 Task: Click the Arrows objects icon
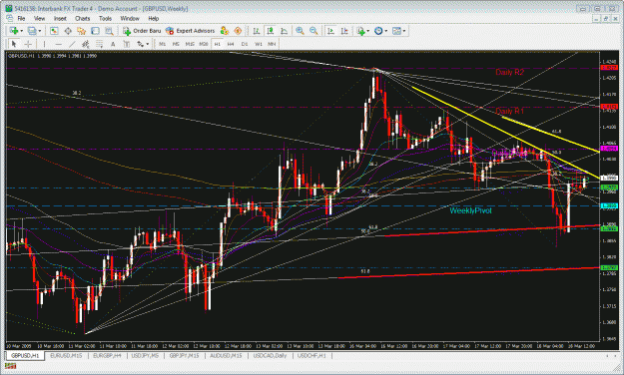point(140,44)
